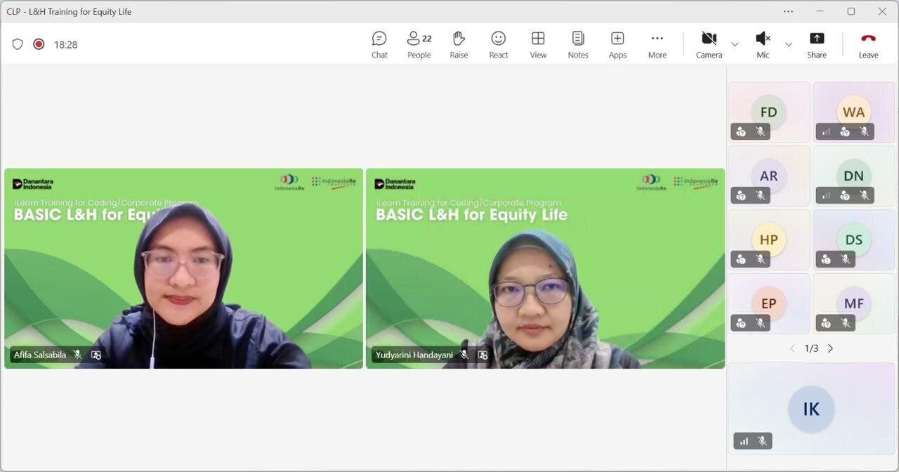Screen dimensions: 899x472
Task: Open the React emoji menu
Action: [499, 45]
